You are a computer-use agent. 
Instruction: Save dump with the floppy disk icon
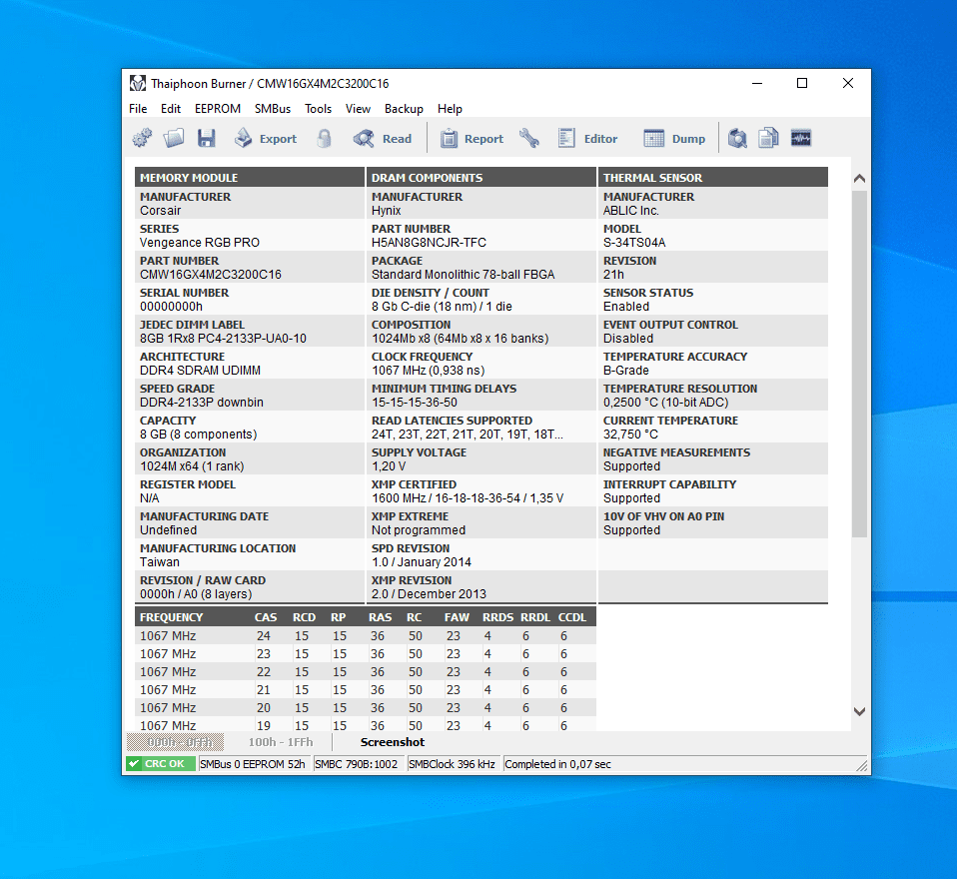(207, 139)
